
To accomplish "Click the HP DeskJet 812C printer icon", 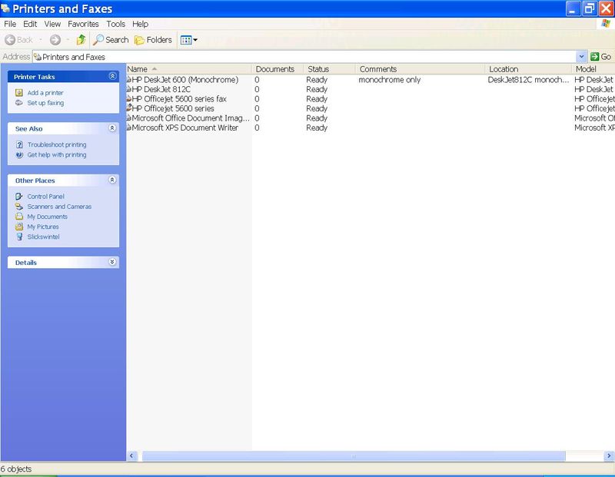I will (128, 89).
